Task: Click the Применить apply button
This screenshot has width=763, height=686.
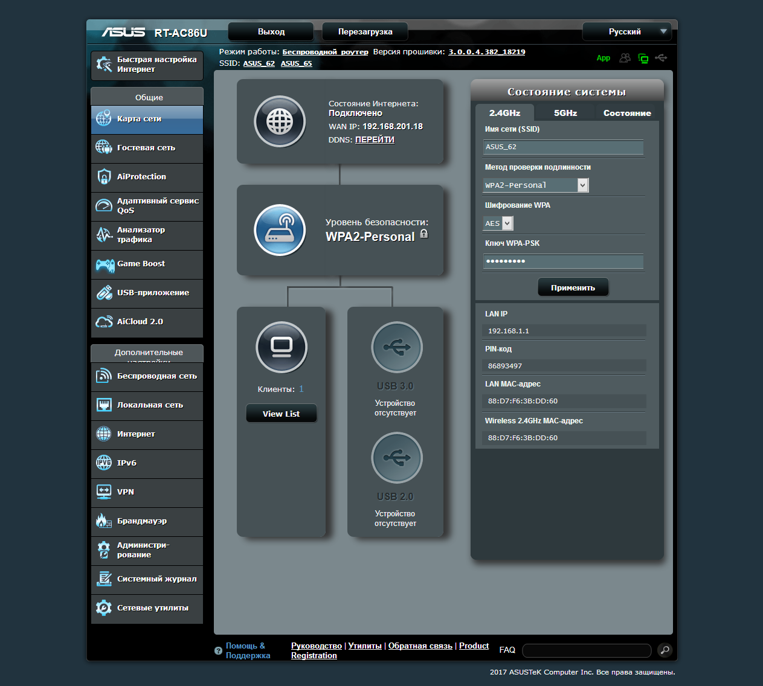Action: coord(573,287)
